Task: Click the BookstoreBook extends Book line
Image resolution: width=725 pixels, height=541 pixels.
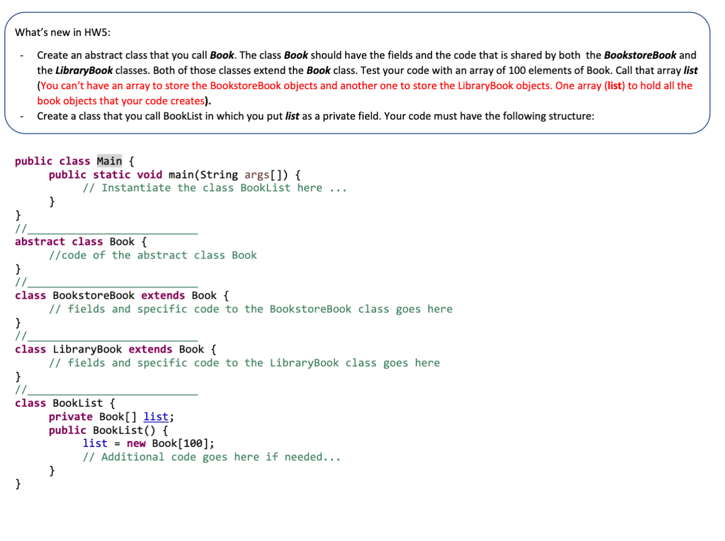Action: pos(120,295)
